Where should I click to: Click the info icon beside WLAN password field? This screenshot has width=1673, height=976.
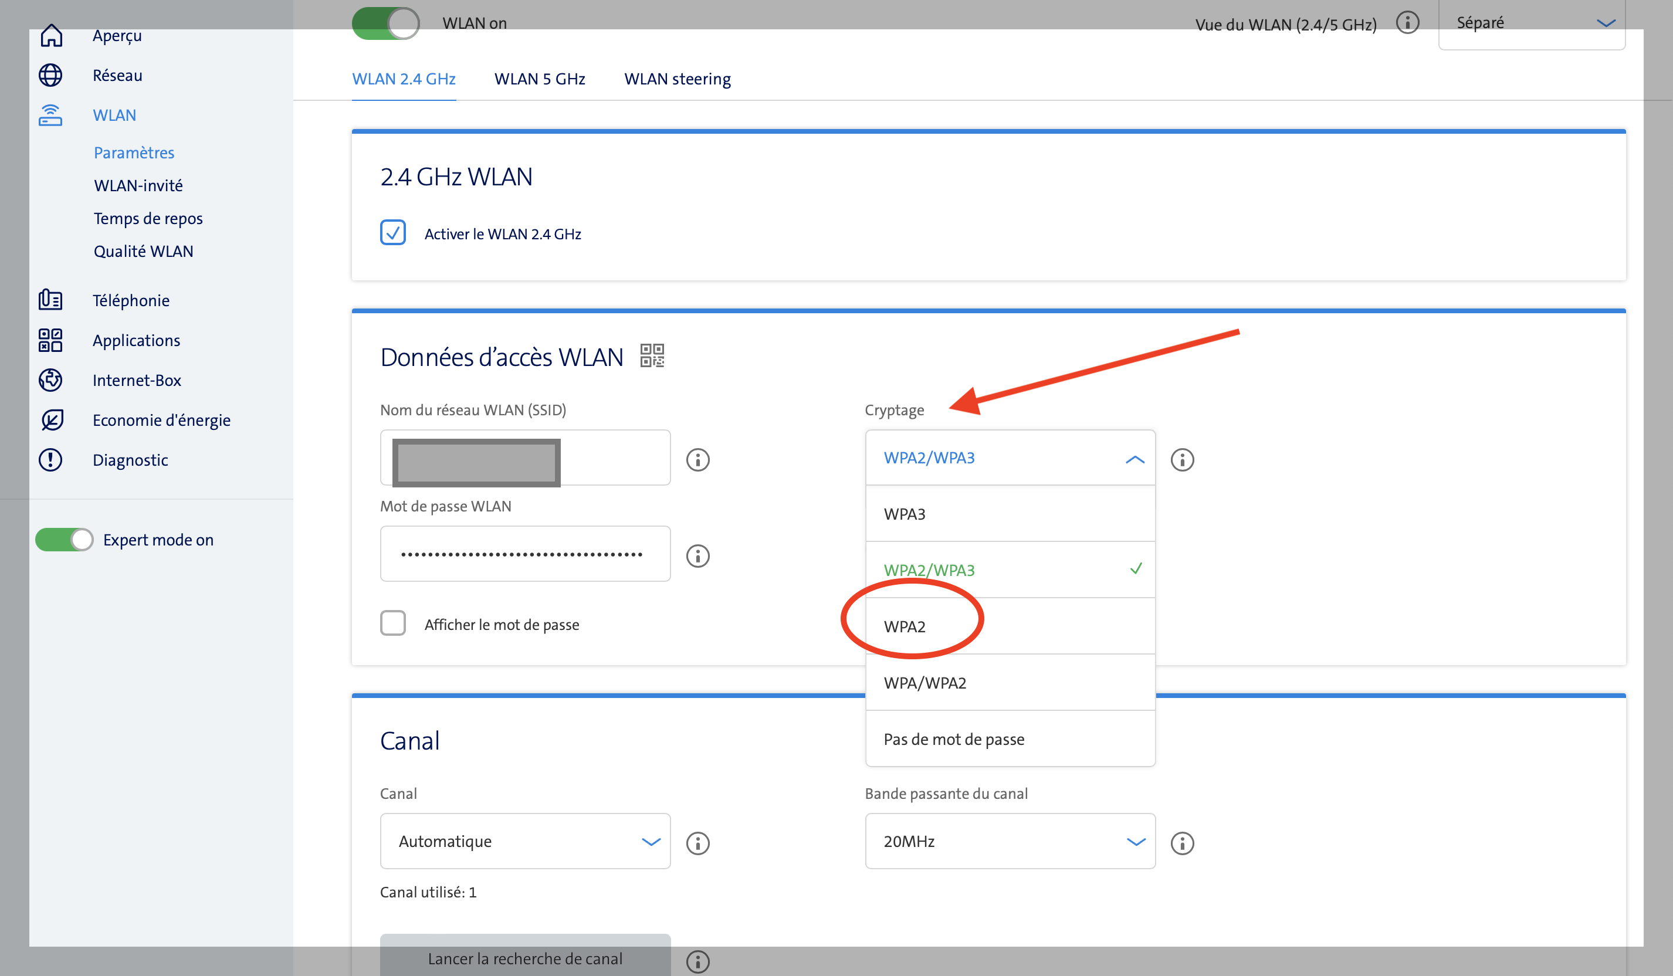(697, 555)
